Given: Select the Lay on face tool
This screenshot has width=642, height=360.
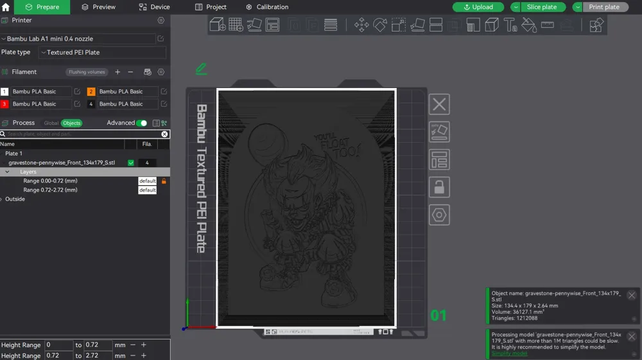Looking at the screenshot, I should tap(417, 24).
